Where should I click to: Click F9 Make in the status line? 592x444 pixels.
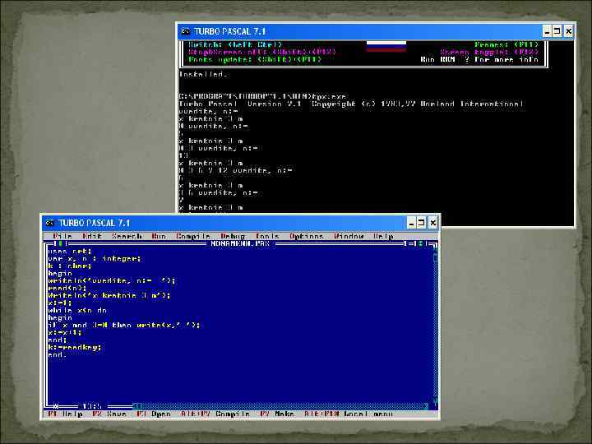click(x=277, y=414)
